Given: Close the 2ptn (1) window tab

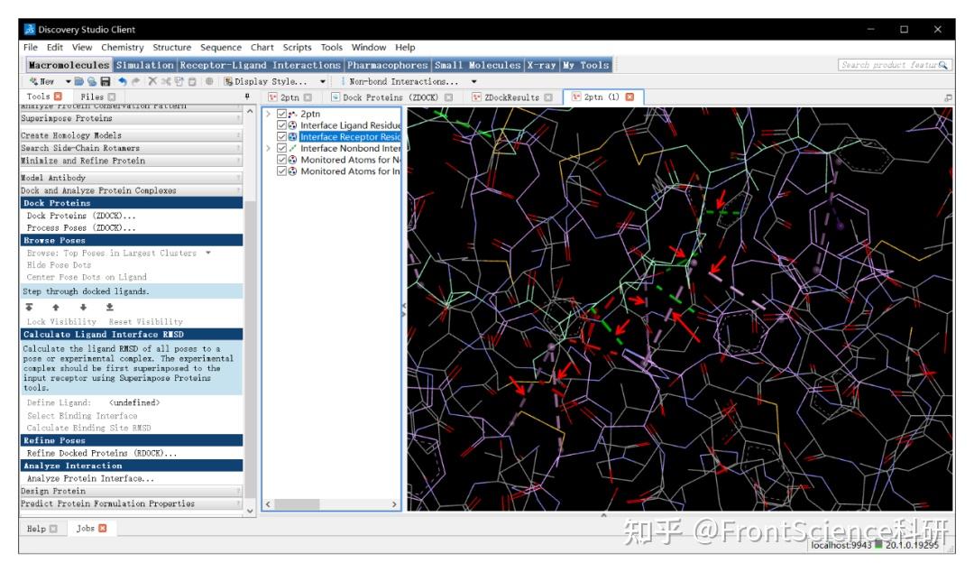Looking at the screenshot, I should (629, 97).
